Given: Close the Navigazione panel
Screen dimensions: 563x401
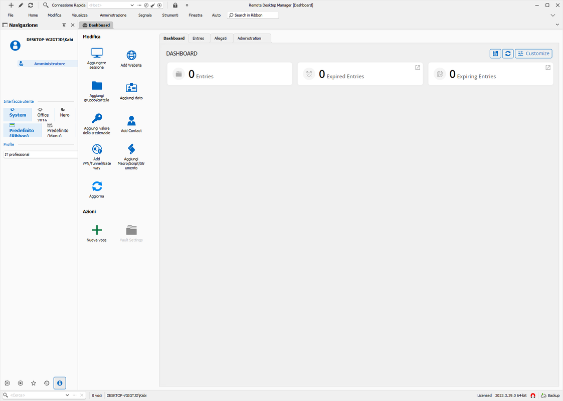Looking at the screenshot, I should tap(73, 25).
